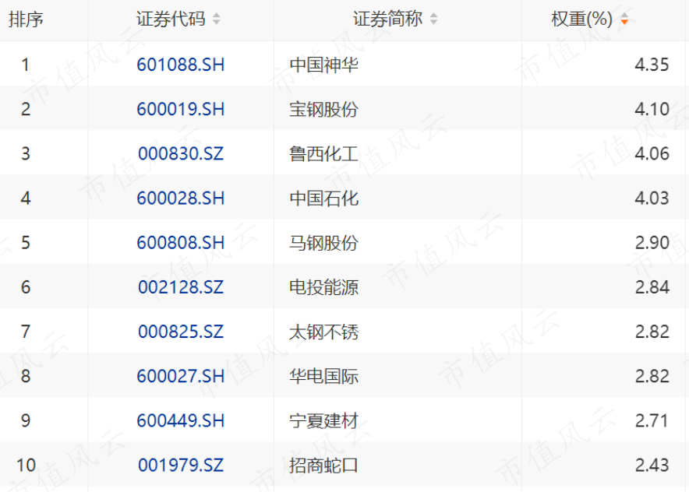Click rank number 8 in 华电国际 row

pyautogui.click(x=26, y=376)
